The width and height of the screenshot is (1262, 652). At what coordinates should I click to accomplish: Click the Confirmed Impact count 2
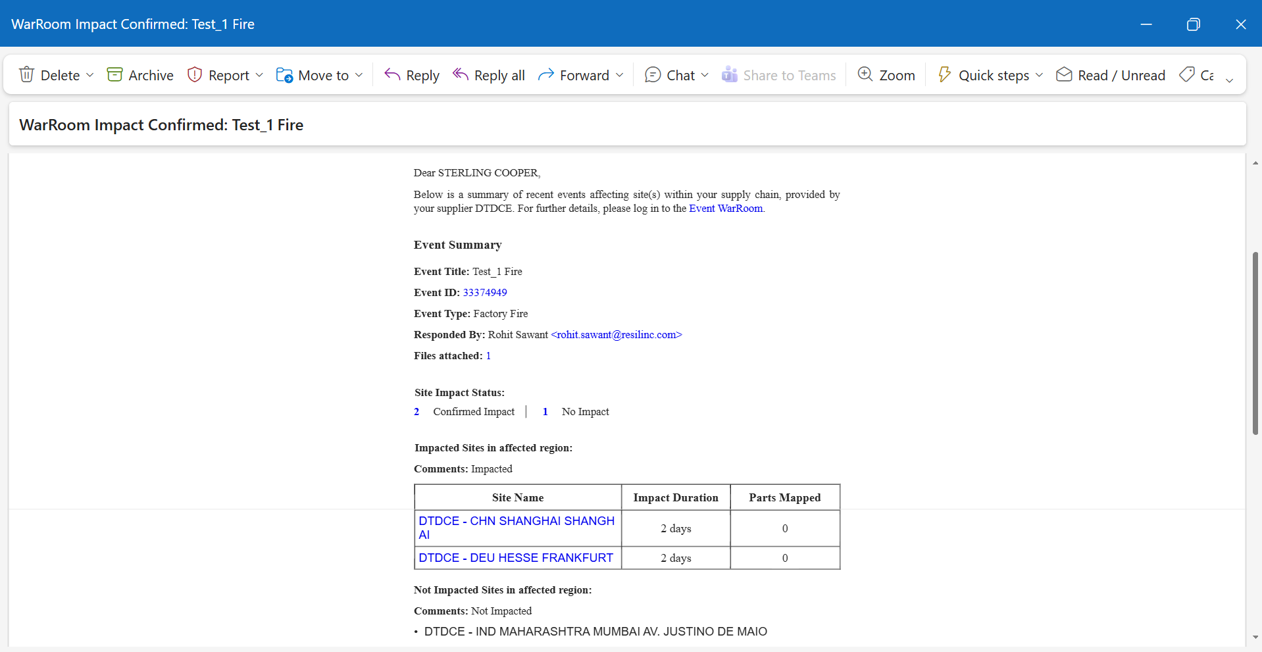click(416, 412)
